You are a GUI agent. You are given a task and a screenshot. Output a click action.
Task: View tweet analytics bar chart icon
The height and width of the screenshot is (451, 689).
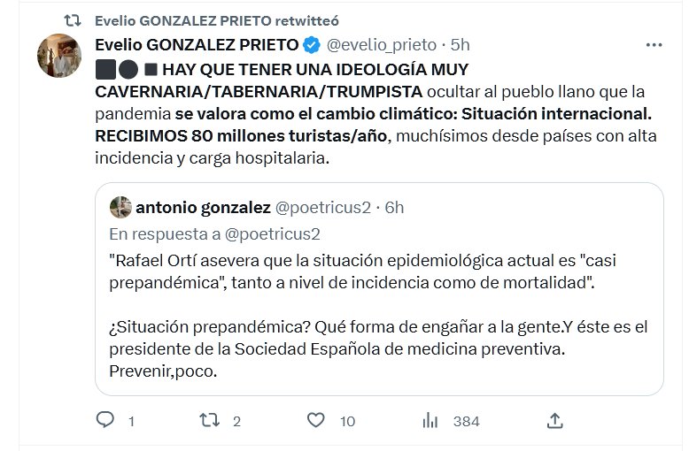[432, 420]
